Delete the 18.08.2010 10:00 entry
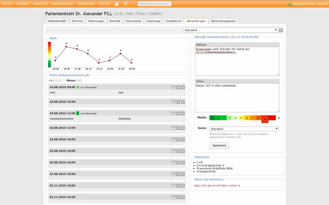The image size is (329, 205). click(x=183, y=102)
